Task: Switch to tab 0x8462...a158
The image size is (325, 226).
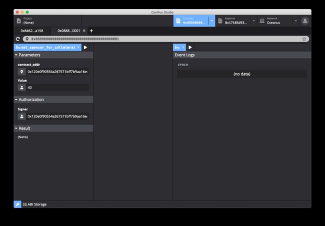Action: (x=32, y=31)
